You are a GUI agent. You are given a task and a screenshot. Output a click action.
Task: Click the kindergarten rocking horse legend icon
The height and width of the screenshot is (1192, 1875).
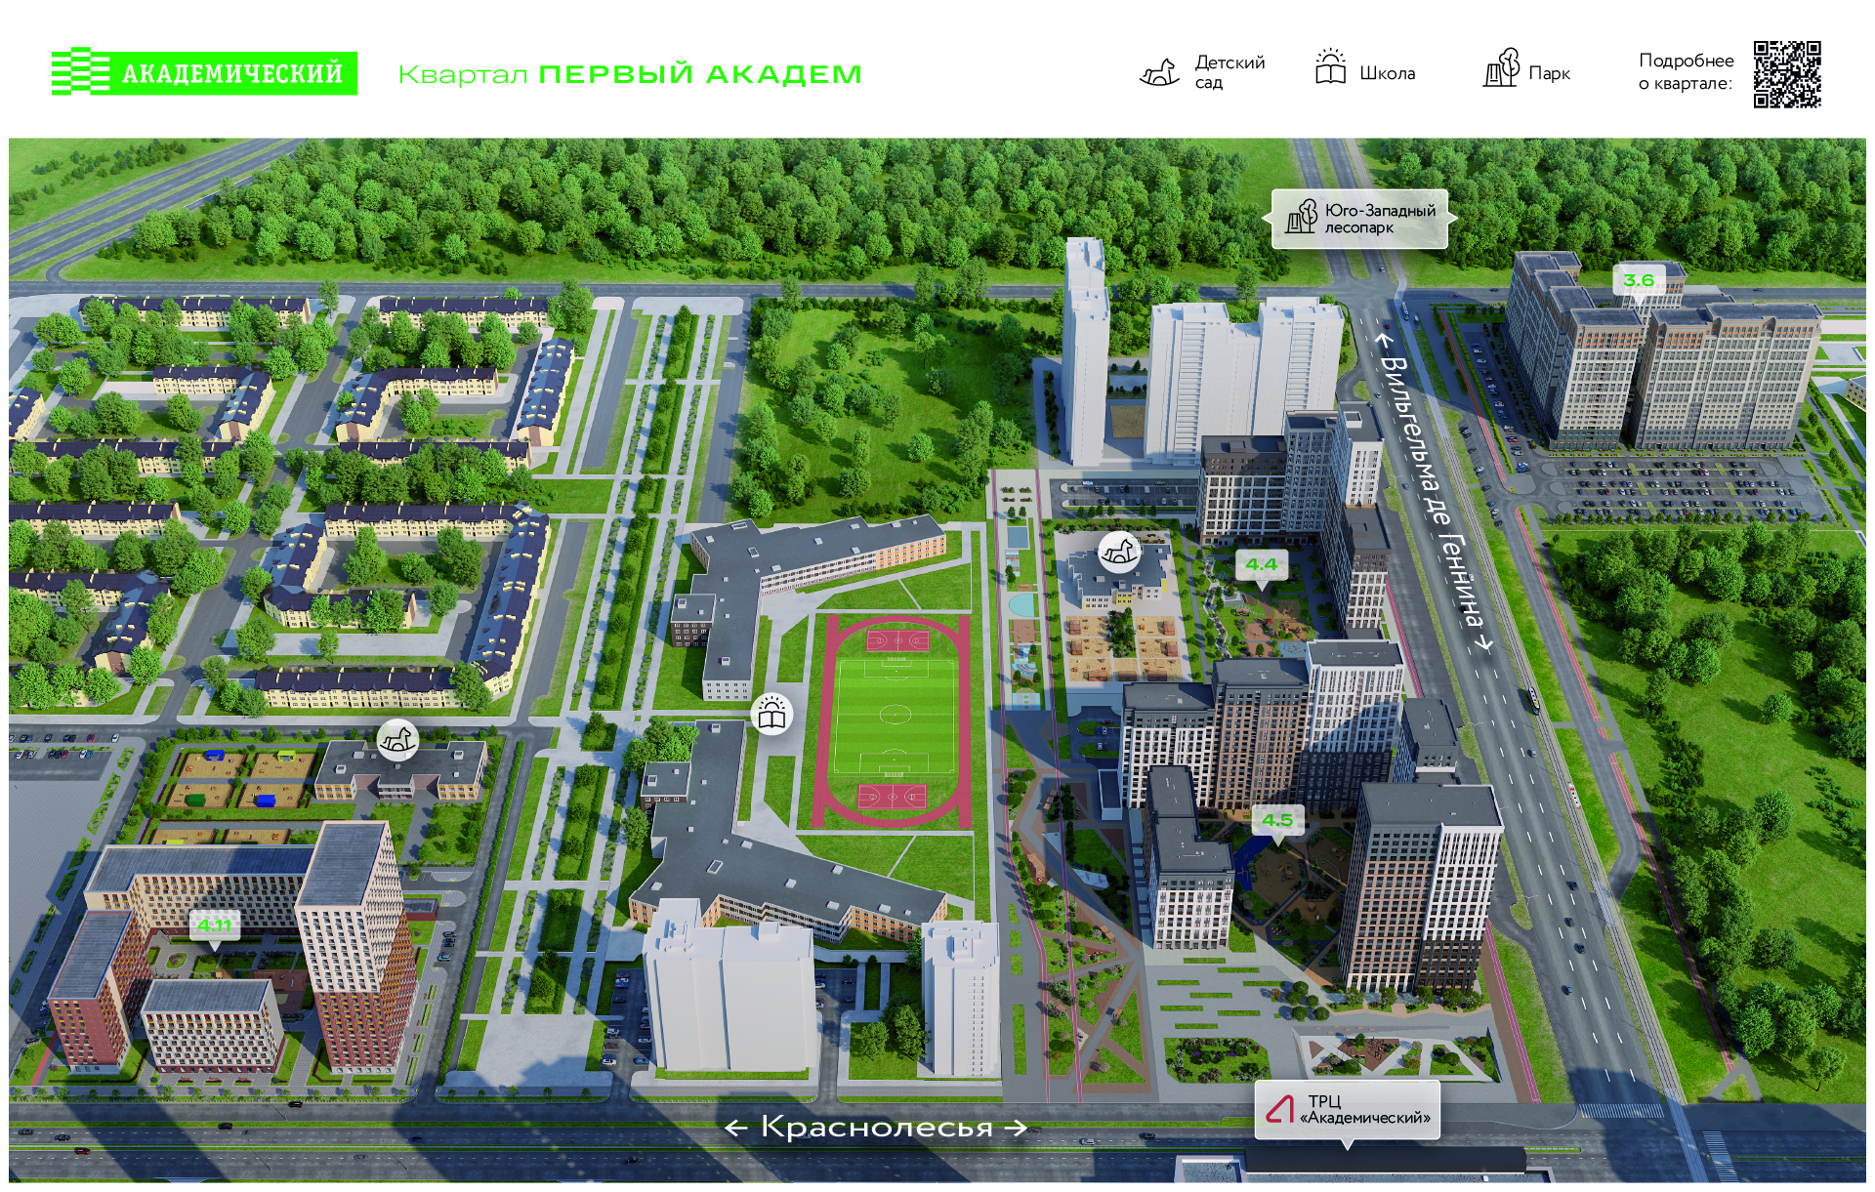pos(1159,72)
